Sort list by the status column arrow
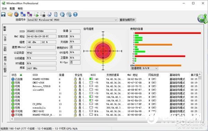208x131 pixels. [21, 75]
